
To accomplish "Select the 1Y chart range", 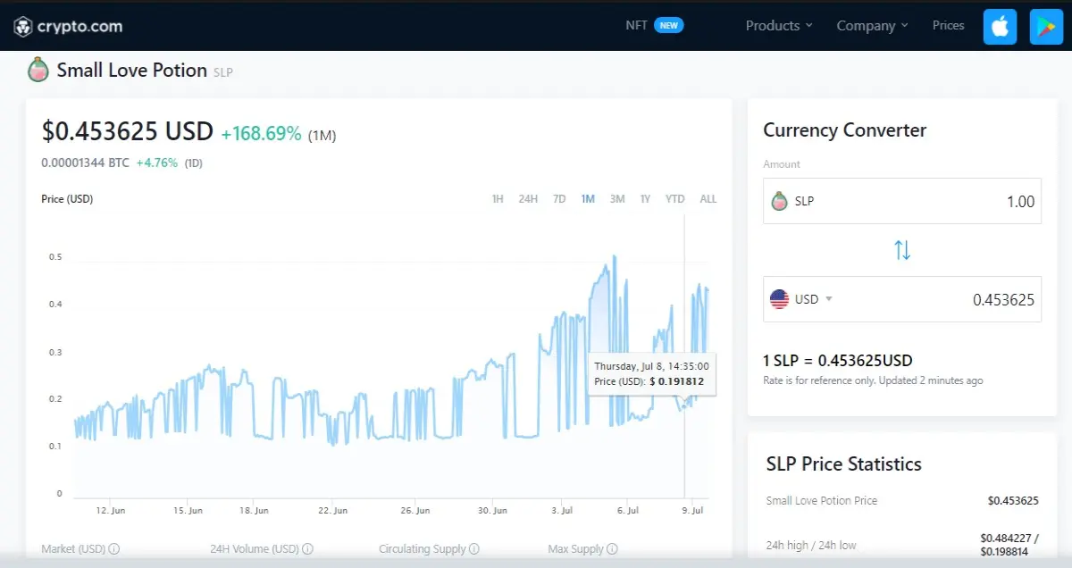I will click(x=645, y=199).
